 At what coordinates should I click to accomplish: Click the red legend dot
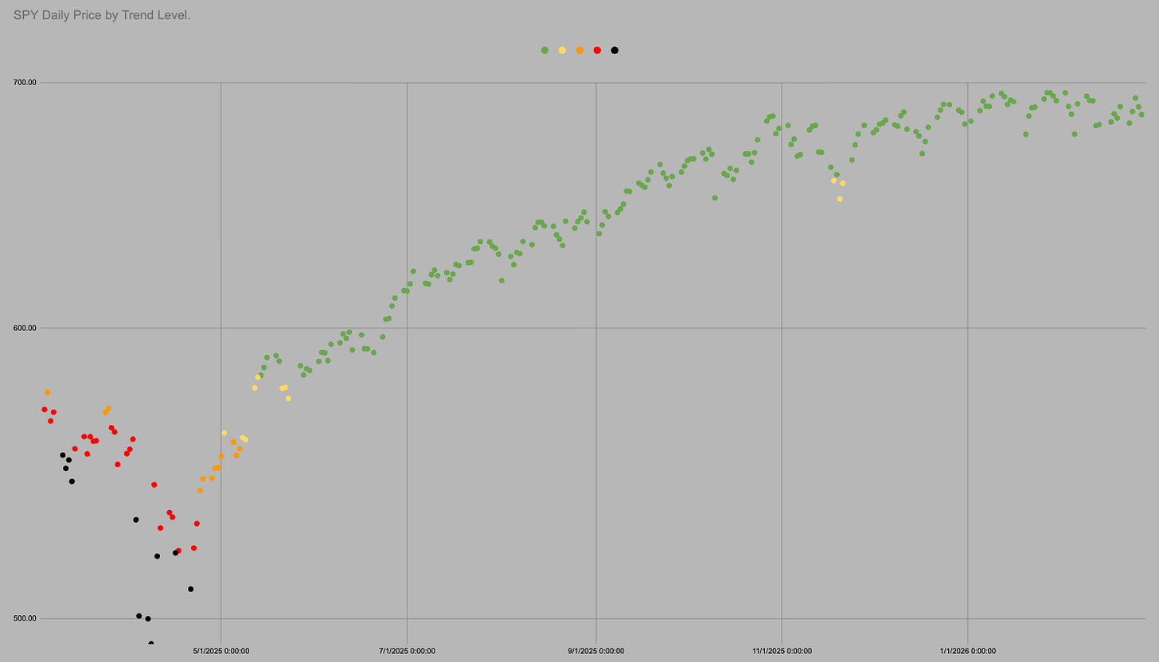coord(597,50)
